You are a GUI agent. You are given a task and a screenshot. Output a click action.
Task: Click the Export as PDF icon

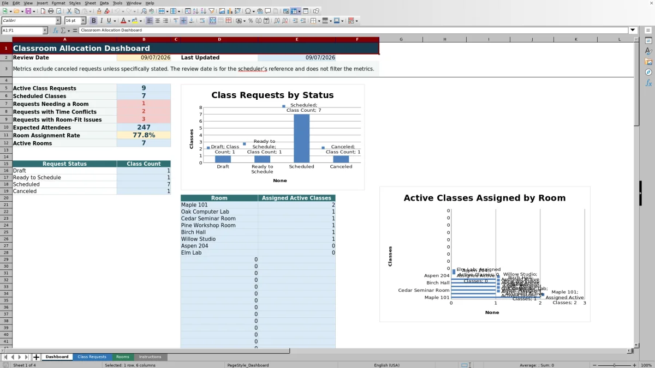43,11
